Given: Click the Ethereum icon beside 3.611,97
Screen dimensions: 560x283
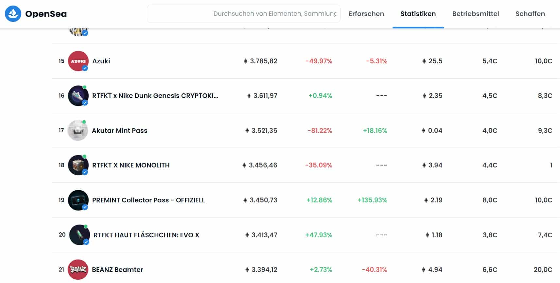Looking at the screenshot, I should (249, 96).
